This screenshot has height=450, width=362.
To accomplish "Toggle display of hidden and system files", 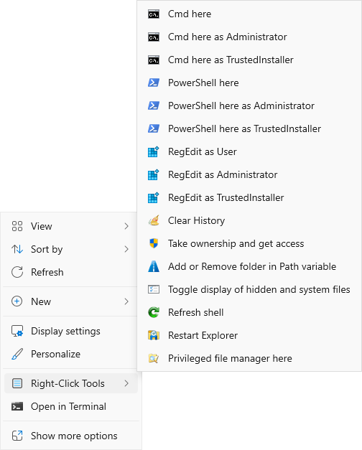I will click(x=249, y=289).
